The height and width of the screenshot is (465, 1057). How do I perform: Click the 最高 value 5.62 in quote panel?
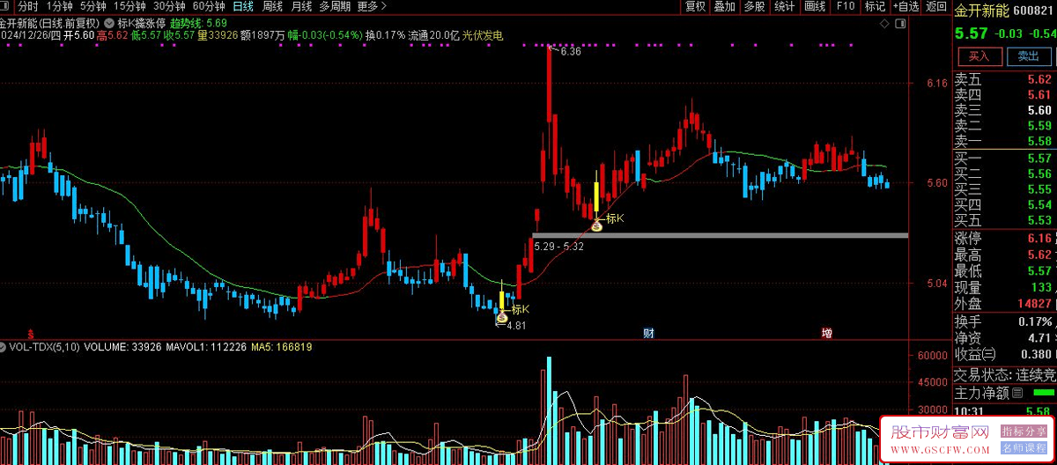(1039, 255)
